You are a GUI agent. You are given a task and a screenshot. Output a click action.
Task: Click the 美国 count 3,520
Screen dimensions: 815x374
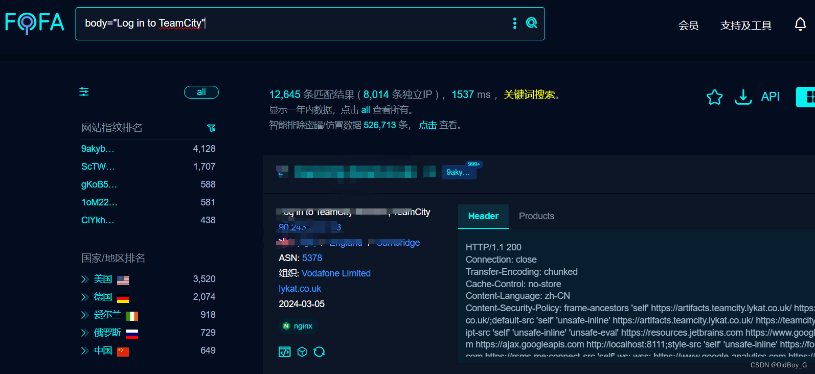tap(204, 279)
